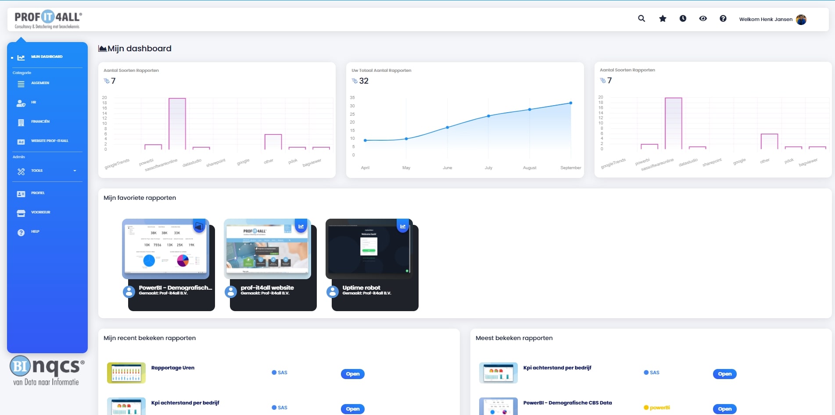Open favorites via the star icon
Screen dimensions: 835x415
[663, 18]
